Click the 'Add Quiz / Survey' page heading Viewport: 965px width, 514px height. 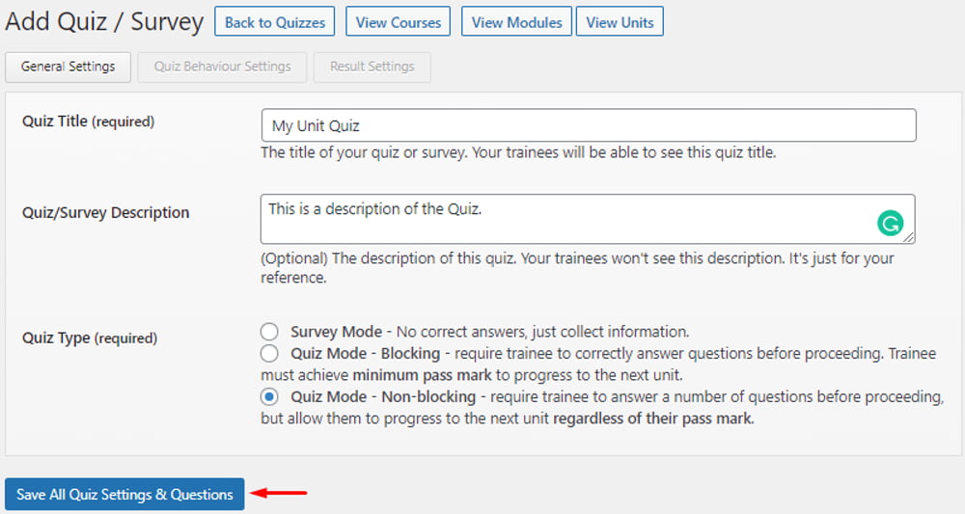[104, 22]
